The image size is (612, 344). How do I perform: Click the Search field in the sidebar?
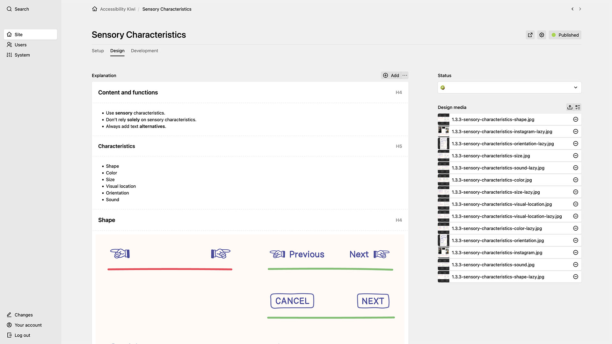point(22,9)
